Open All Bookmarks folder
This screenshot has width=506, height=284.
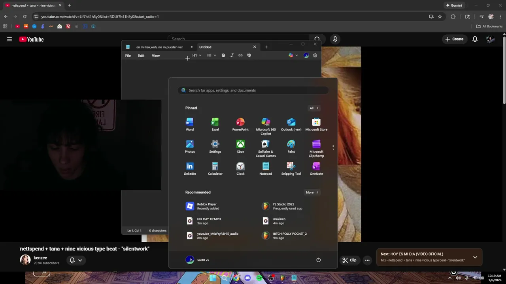tap(489, 26)
